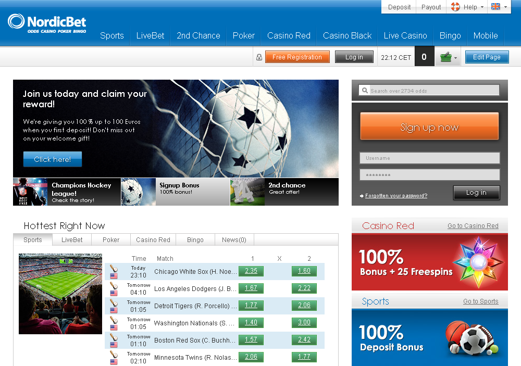Select odds 3.00 in Washington Nationals row
This screenshot has height=366, width=521.
pos(304,322)
